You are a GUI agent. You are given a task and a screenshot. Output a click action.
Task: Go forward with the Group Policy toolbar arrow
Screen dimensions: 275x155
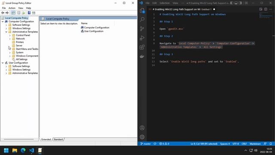pos(7,13)
